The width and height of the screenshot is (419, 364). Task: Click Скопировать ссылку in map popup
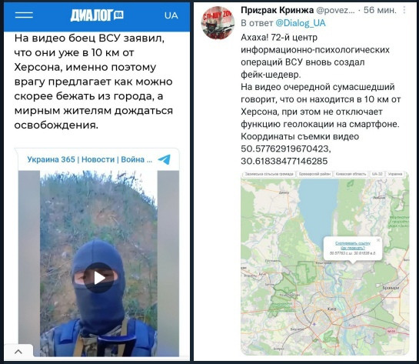[353, 243]
